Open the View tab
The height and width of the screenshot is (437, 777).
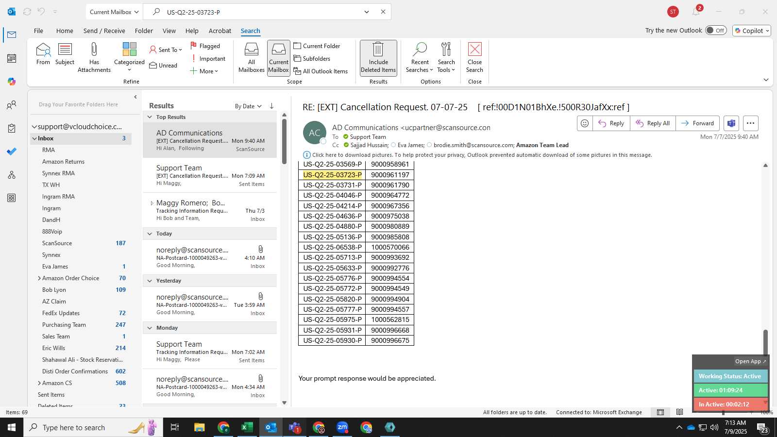click(169, 31)
